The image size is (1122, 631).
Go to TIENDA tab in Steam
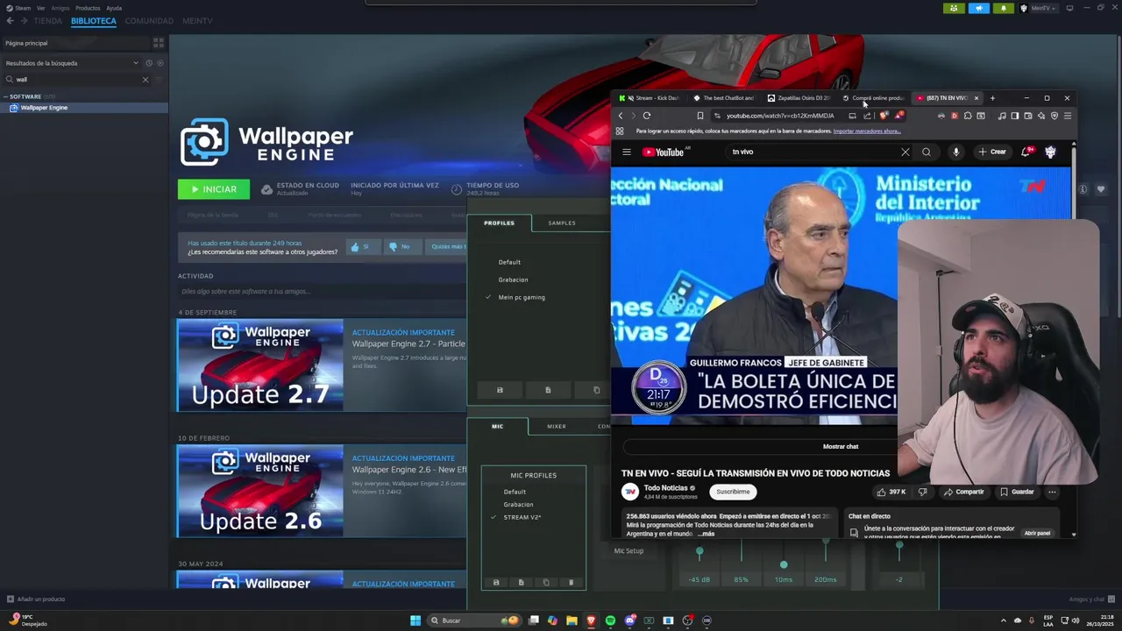click(48, 20)
